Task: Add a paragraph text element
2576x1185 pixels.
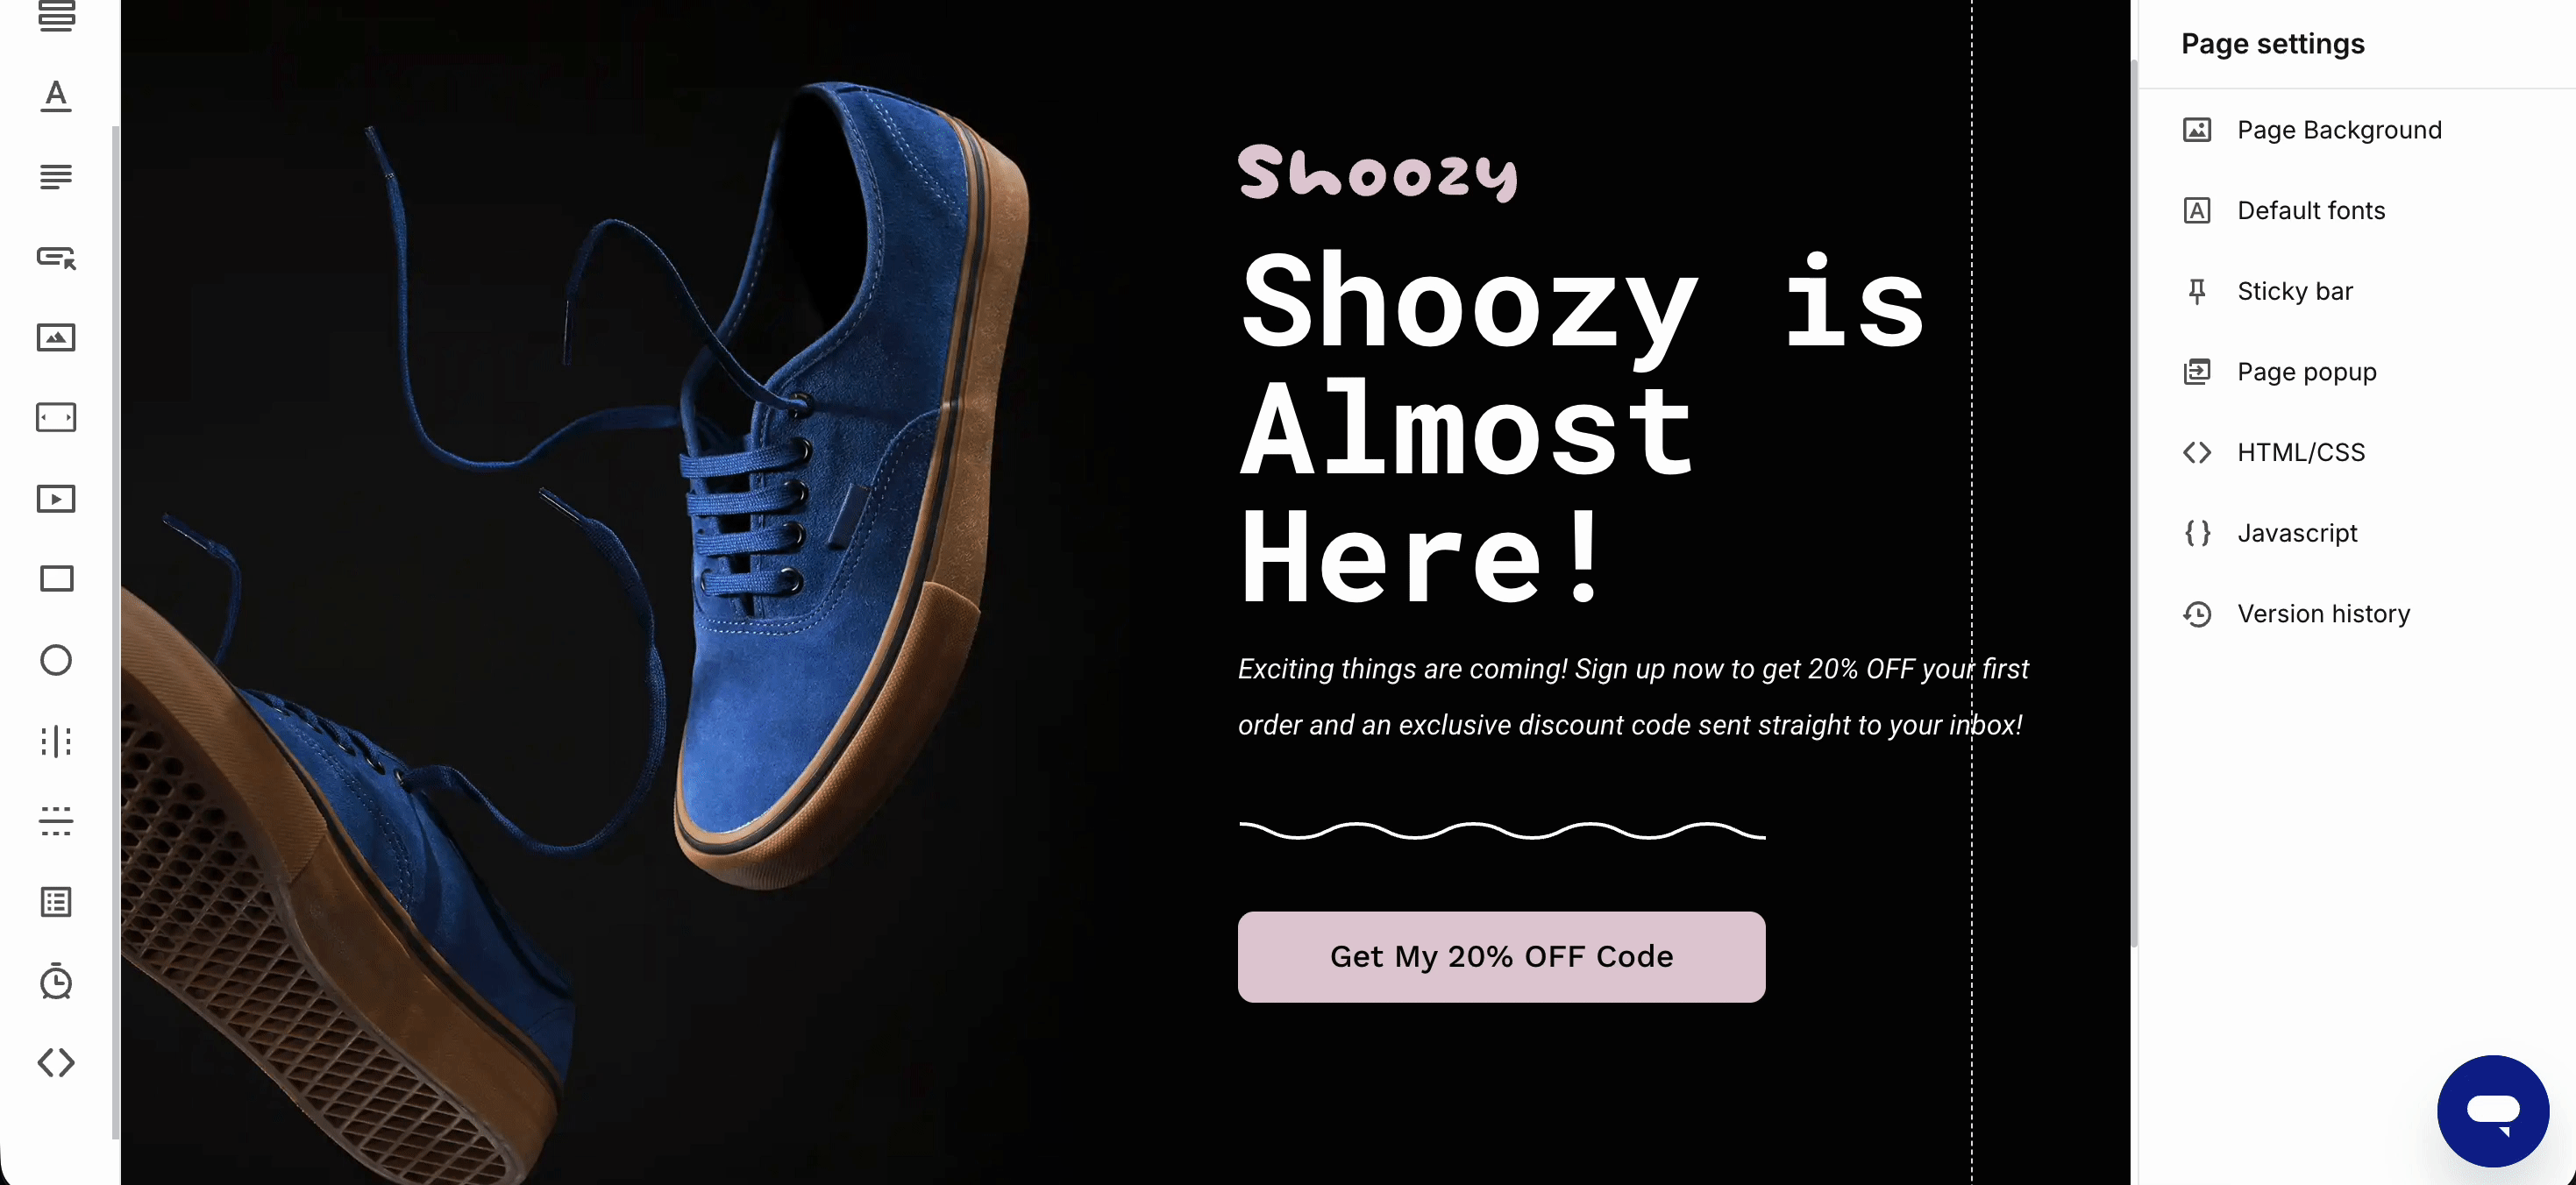Action: point(56,177)
